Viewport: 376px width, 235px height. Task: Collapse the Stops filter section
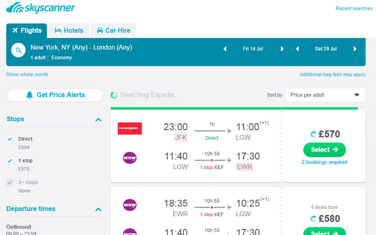point(98,120)
